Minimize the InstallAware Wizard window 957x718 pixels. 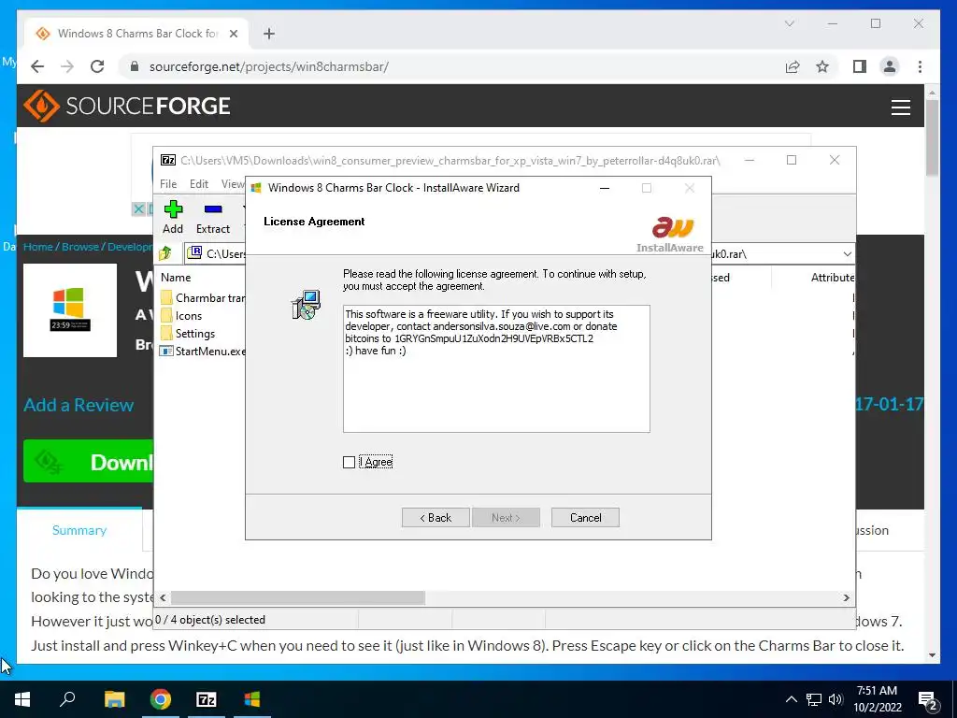605,188
